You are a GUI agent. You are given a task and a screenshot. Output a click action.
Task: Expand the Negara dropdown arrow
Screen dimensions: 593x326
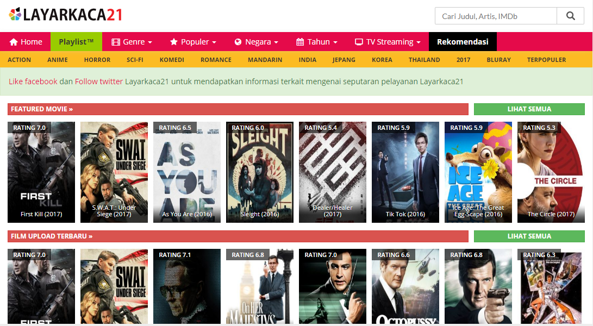pos(276,42)
